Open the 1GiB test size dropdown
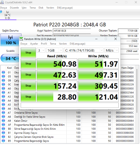 click(x=54, y=51)
